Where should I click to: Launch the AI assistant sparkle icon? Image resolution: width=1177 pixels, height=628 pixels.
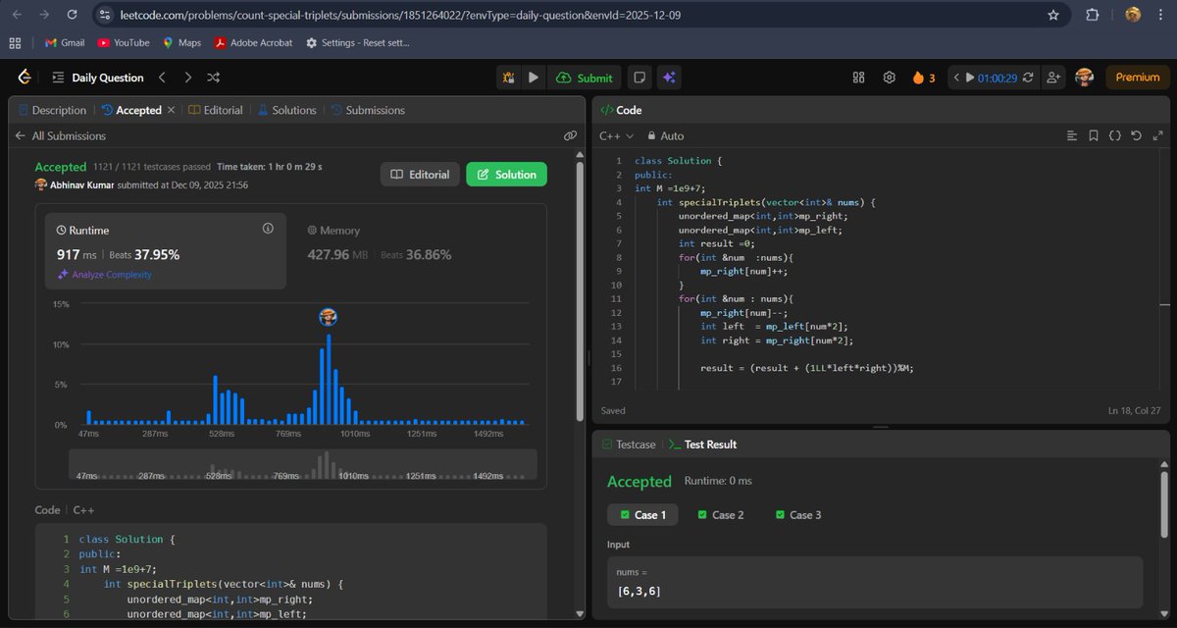(670, 78)
